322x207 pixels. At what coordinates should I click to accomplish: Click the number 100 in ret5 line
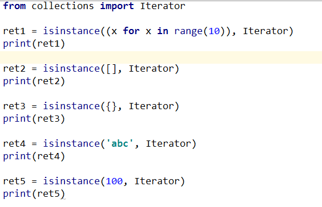click(x=114, y=181)
